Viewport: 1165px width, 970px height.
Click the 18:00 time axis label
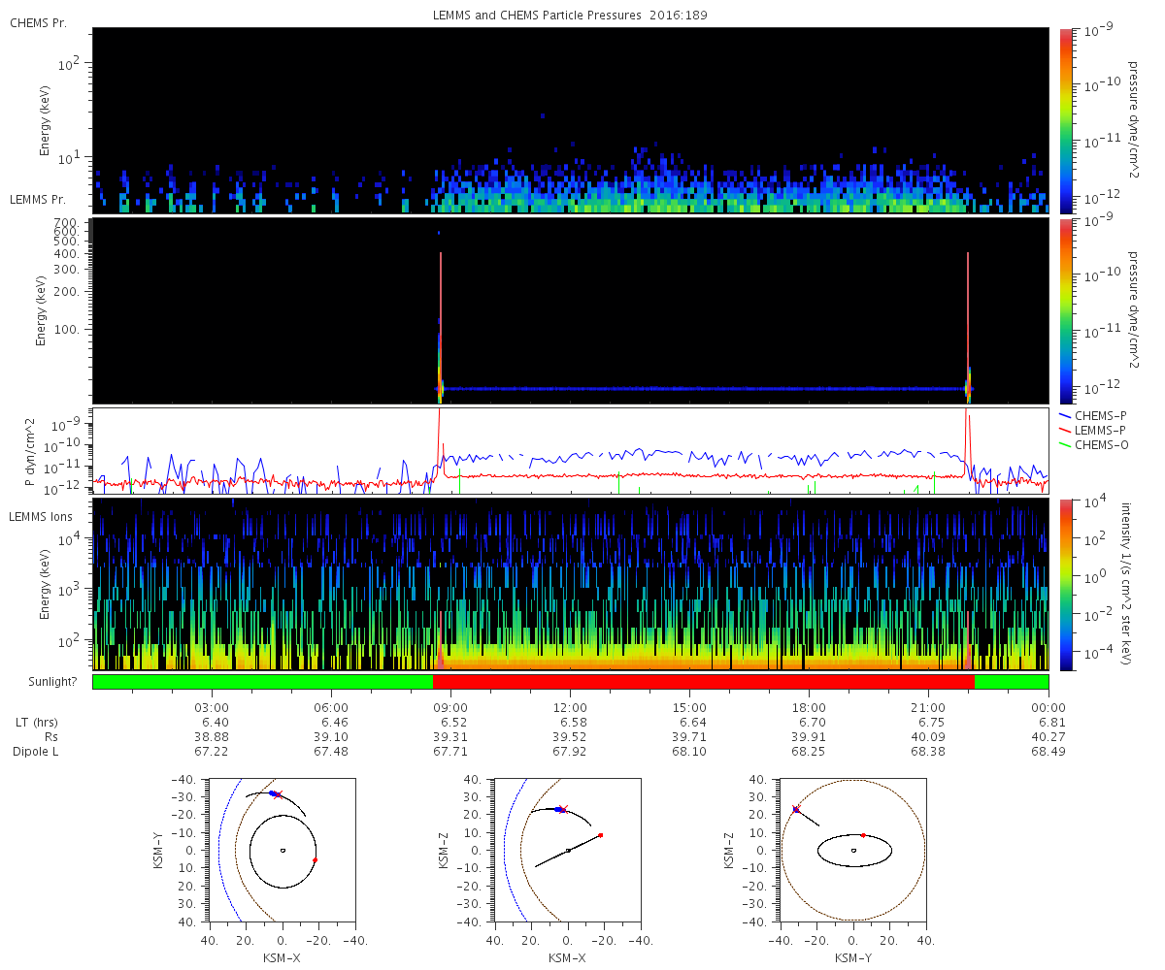coord(809,707)
